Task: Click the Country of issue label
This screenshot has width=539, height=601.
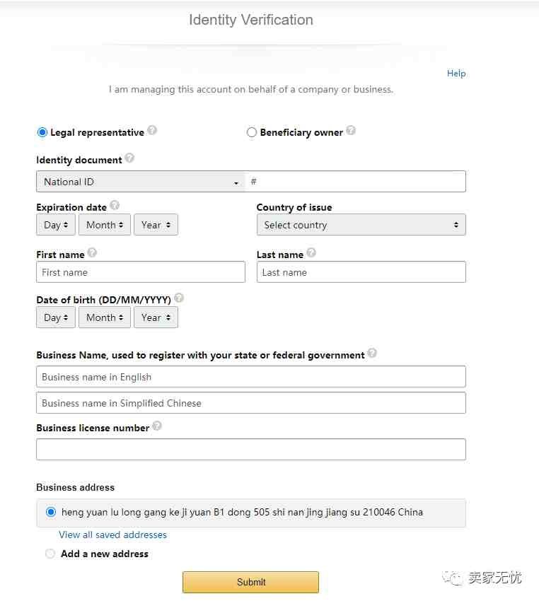Action: (x=294, y=207)
